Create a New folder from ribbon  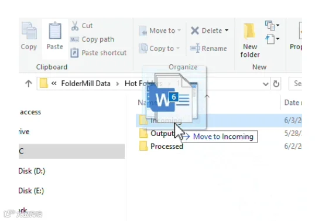point(250,40)
